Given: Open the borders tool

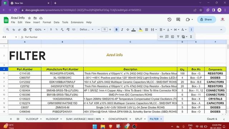Looking at the screenshot, I should point(146,29).
